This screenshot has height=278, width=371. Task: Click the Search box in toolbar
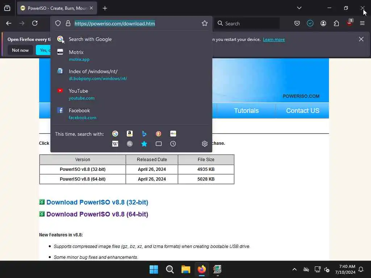pos(247,24)
